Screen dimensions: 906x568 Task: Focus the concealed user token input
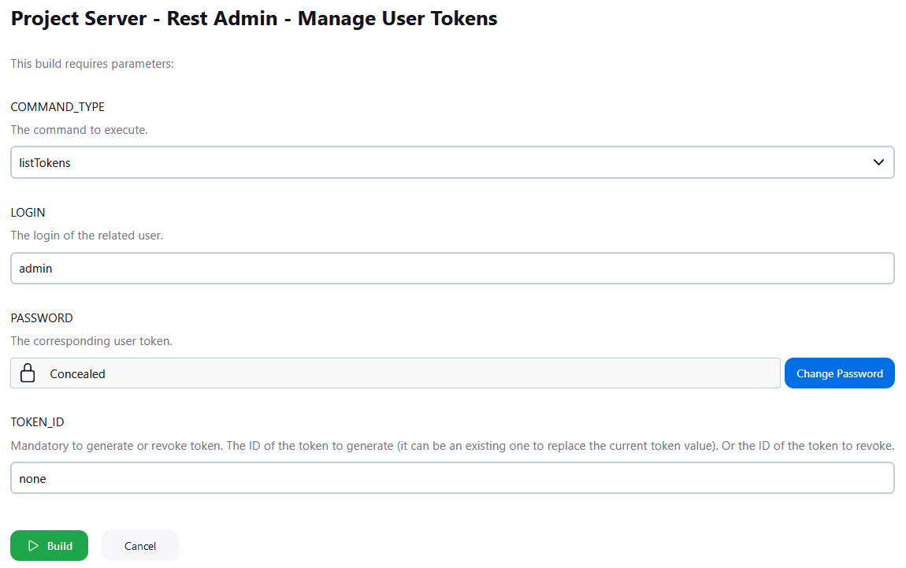(394, 373)
